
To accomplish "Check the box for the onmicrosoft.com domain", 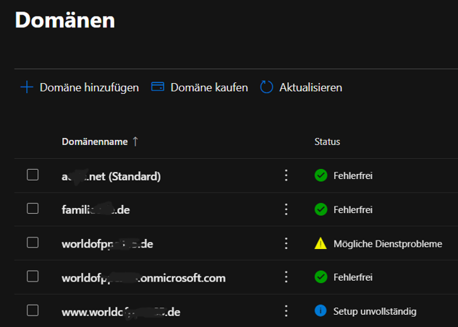I will [x=33, y=276].
